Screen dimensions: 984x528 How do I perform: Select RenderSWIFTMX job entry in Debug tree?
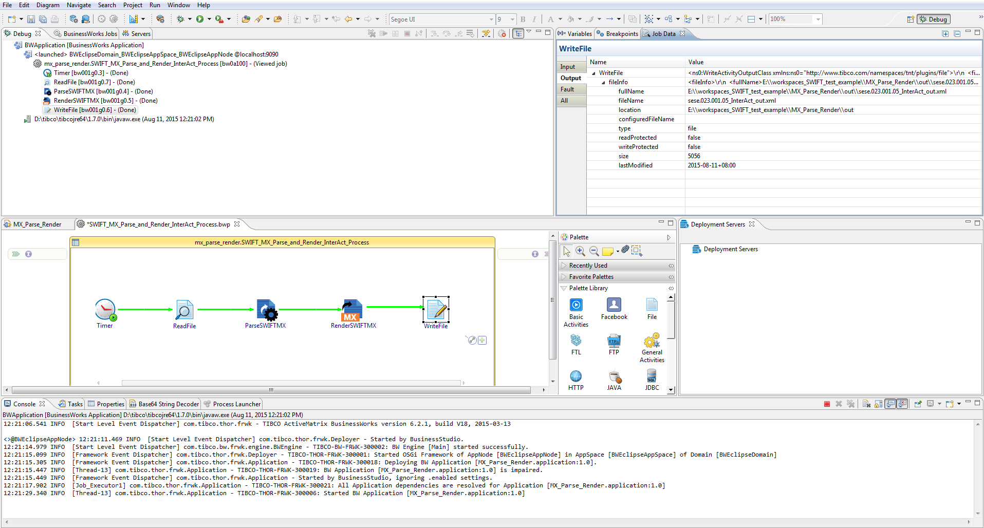100,101
